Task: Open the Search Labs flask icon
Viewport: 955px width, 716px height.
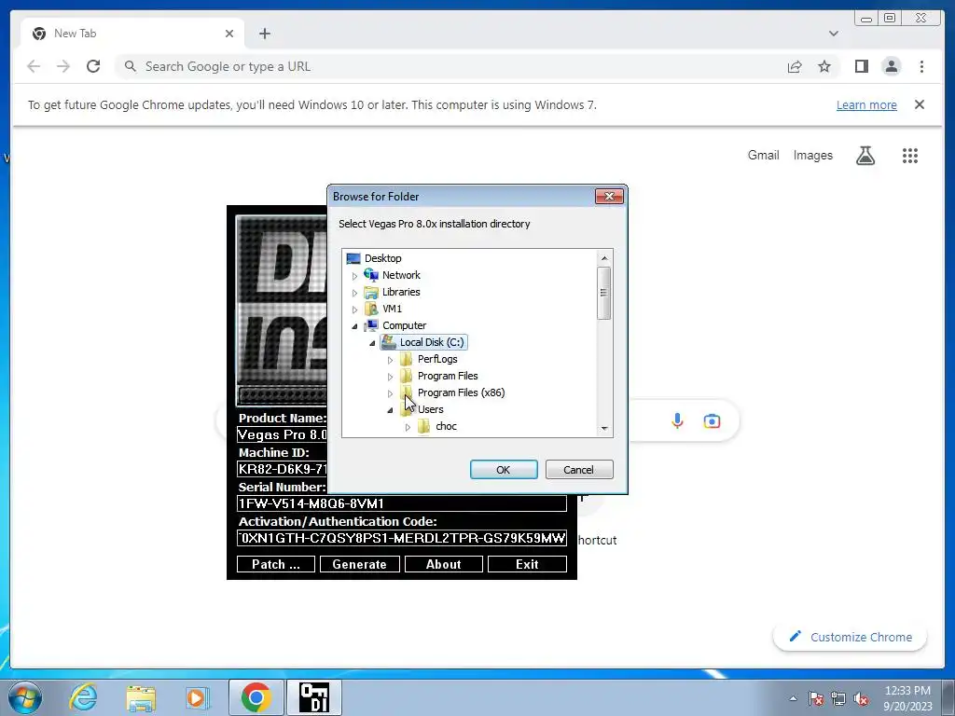Action: pyautogui.click(x=865, y=156)
